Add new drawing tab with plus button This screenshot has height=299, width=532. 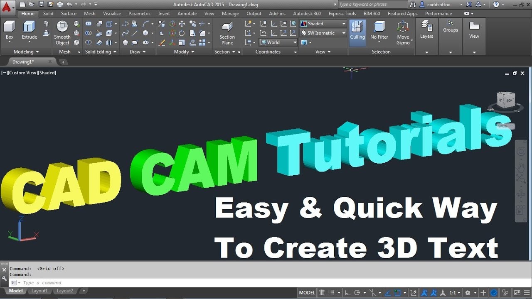pyautogui.click(x=63, y=62)
